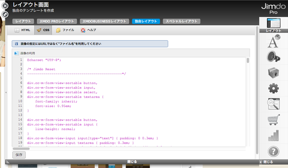Open the スペシャルレイアウト tab
The image size is (288, 168).
click(x=182, y=21)
